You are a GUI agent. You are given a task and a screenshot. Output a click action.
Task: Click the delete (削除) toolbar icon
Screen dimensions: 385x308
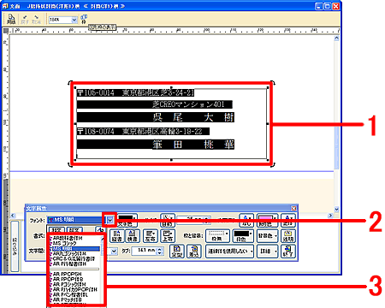coord(11,20)
